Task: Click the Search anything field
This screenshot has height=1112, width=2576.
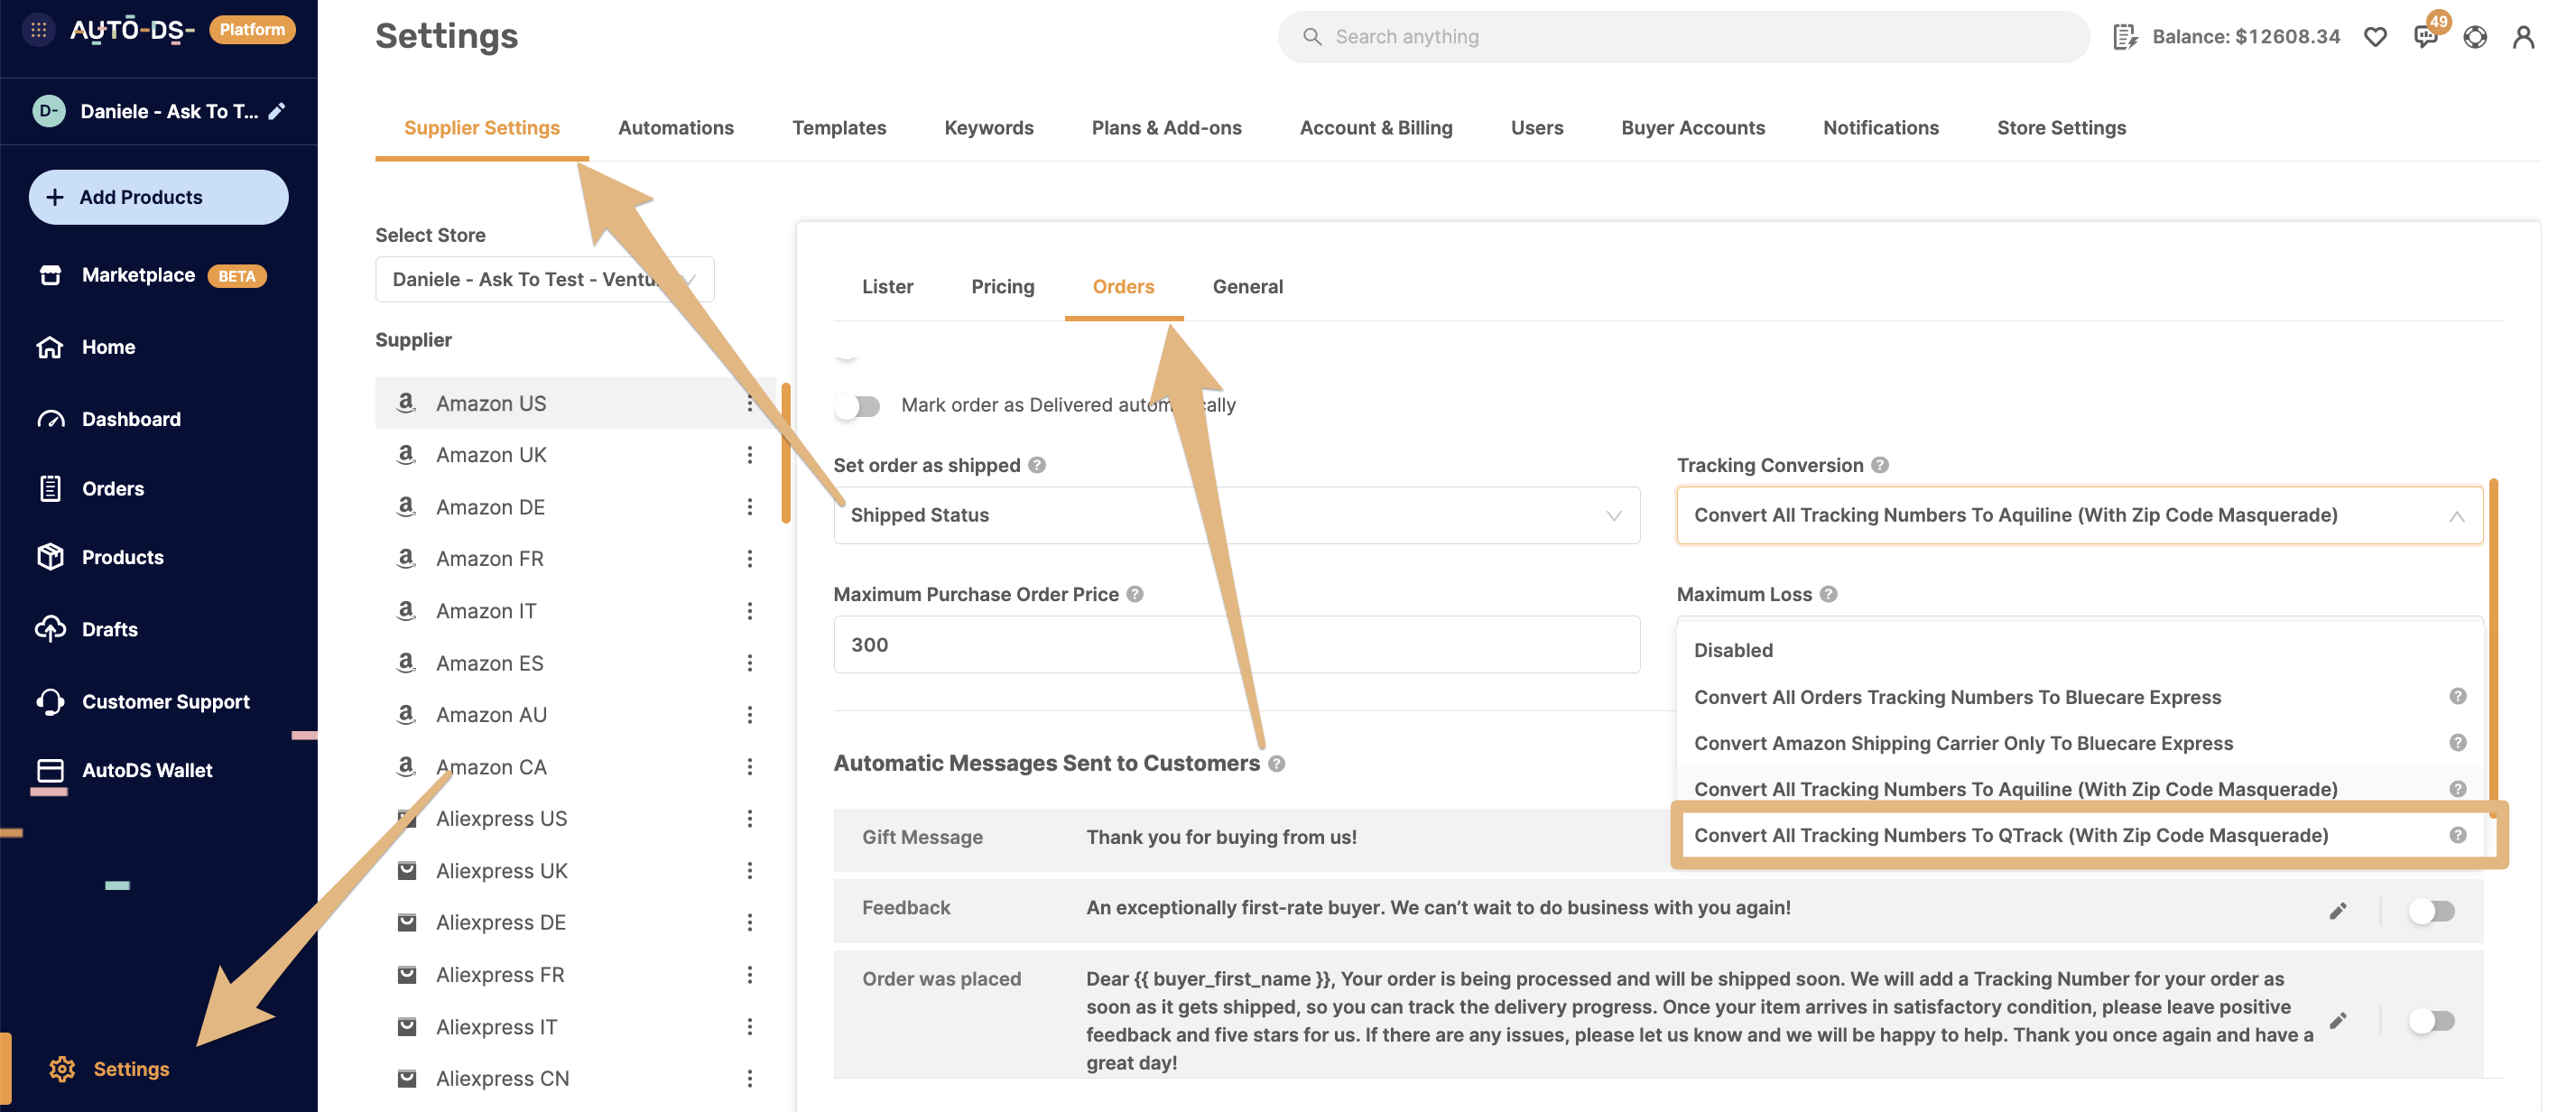Action: pos(1683,37)
